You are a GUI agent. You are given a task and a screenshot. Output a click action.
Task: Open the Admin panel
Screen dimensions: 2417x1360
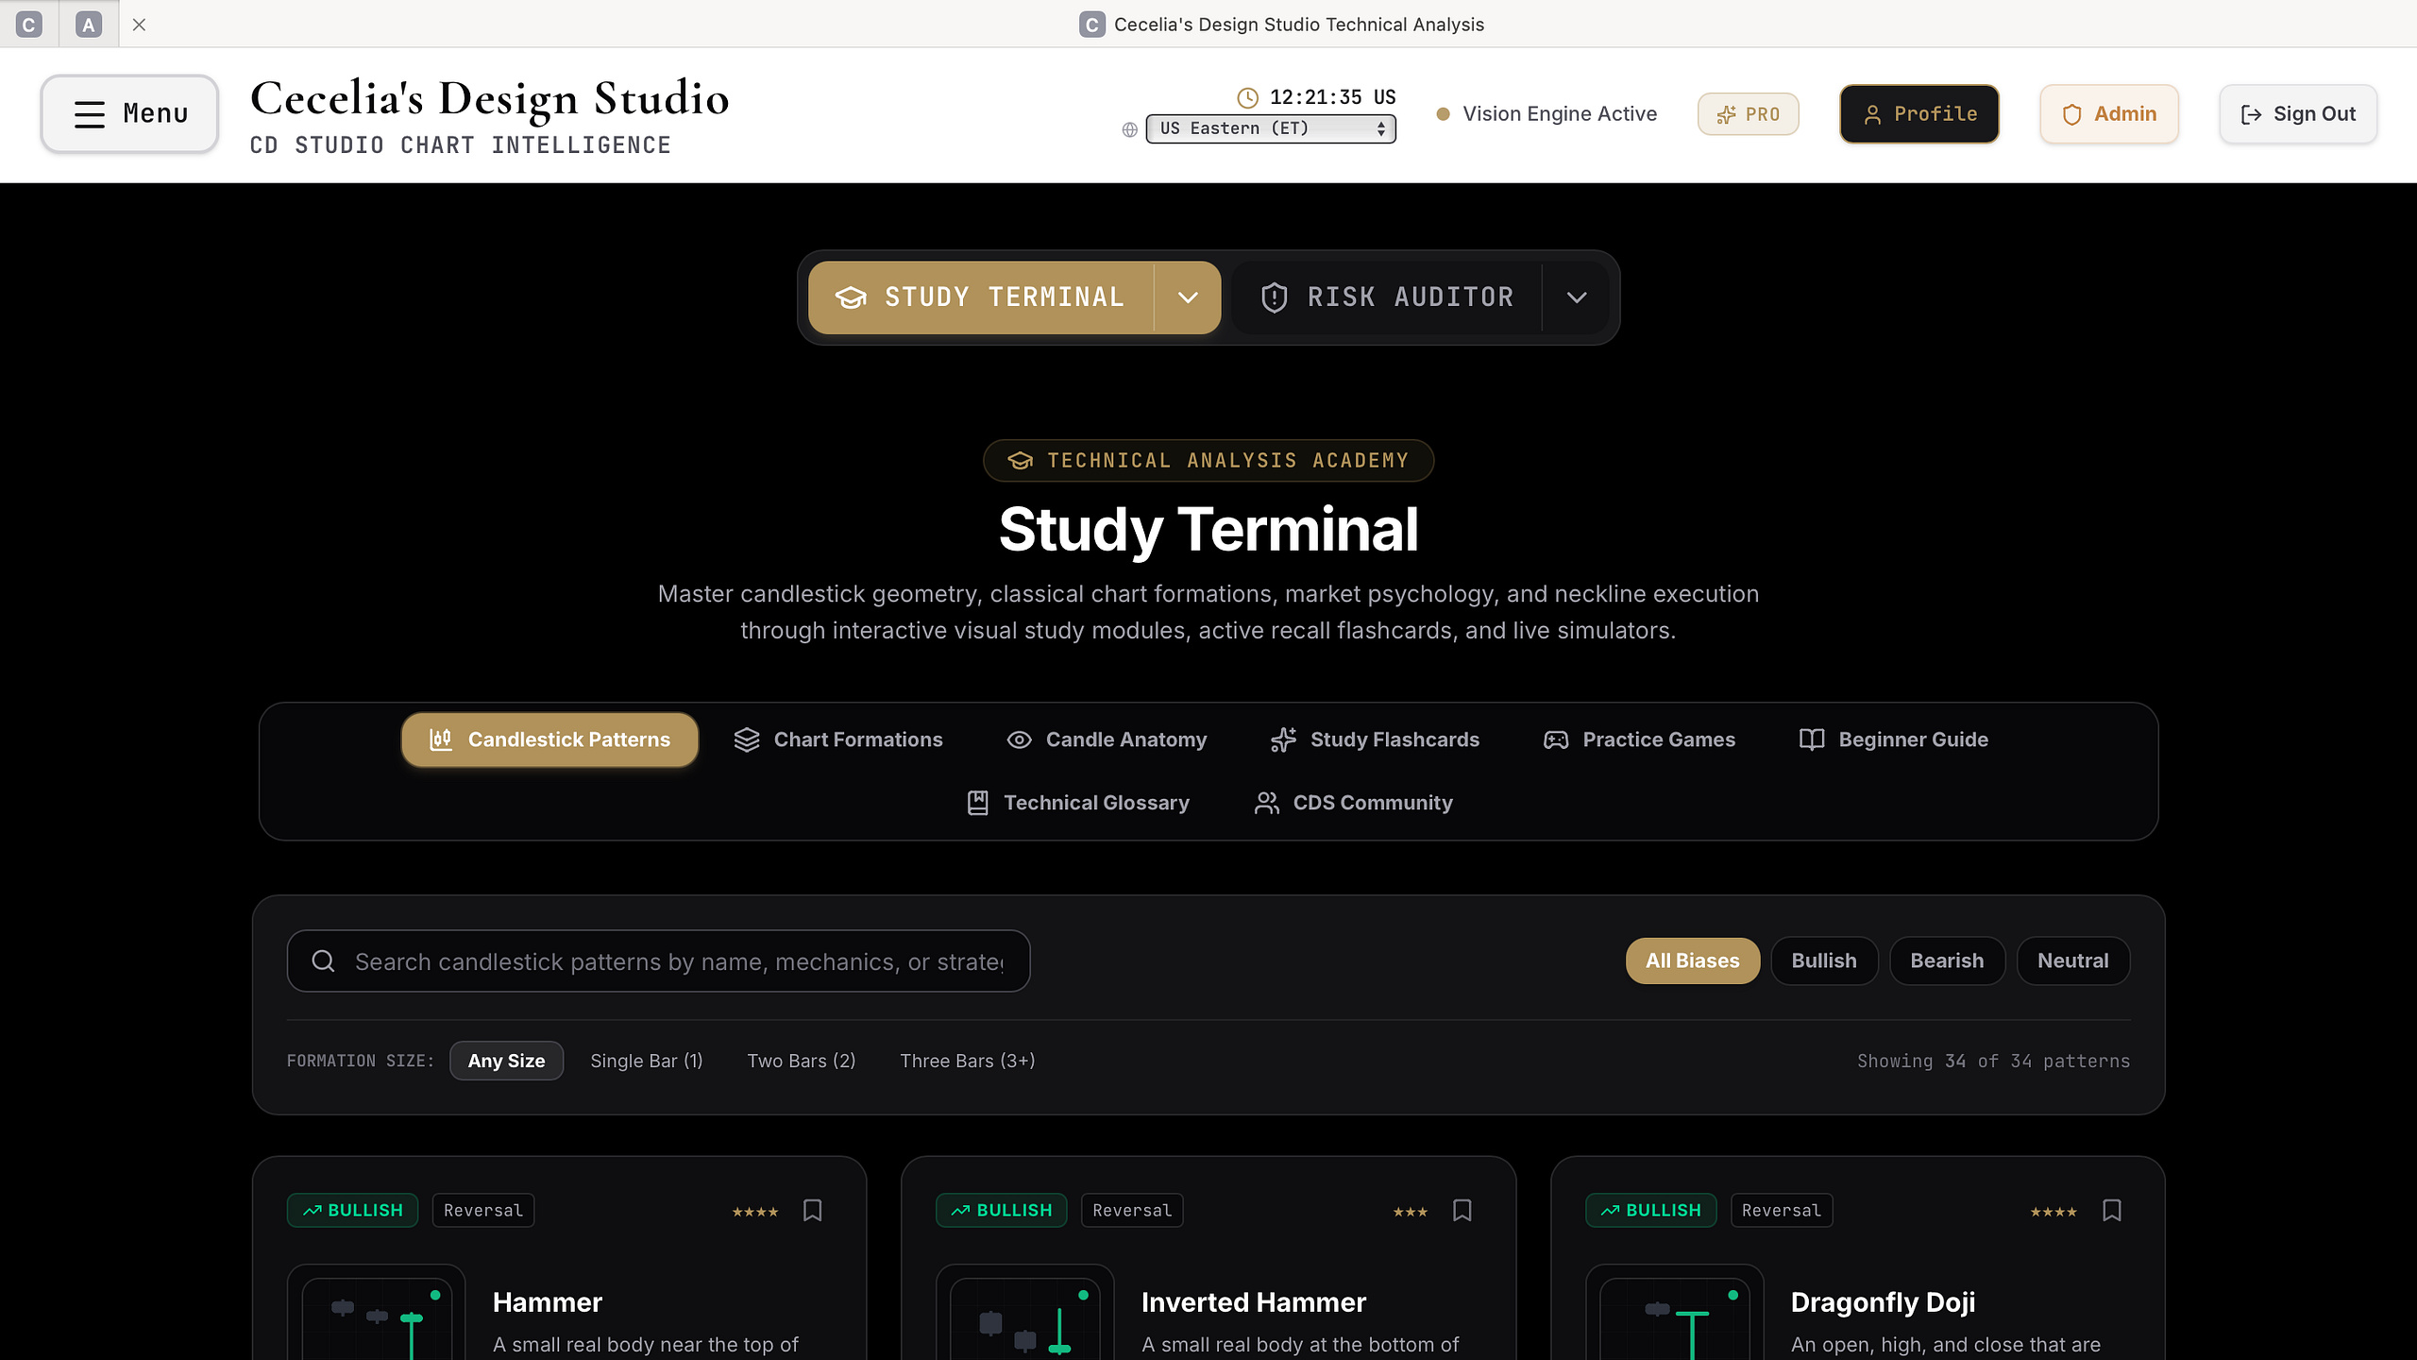coord(2109,114)
